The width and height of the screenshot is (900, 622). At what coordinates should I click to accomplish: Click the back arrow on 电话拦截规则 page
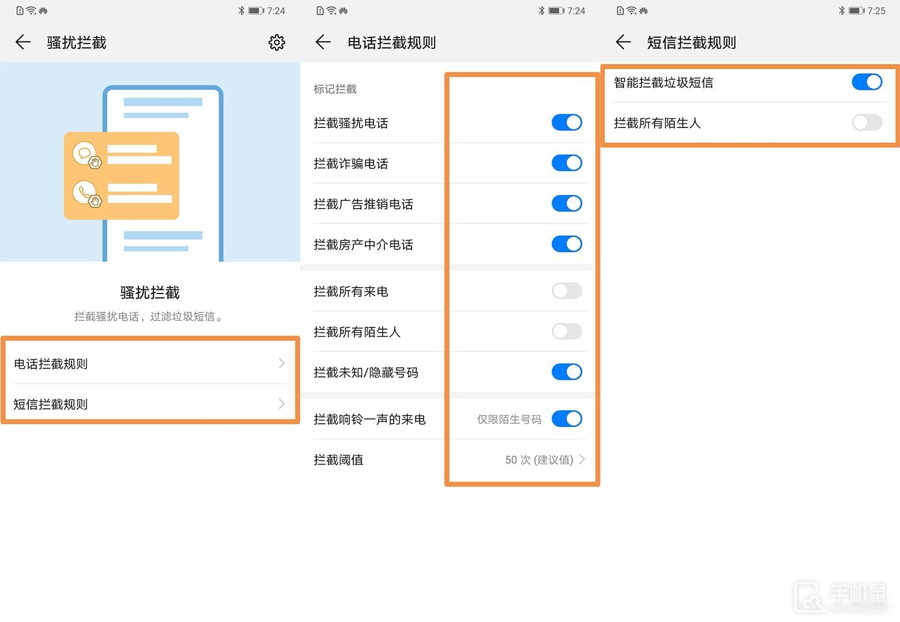322,42
